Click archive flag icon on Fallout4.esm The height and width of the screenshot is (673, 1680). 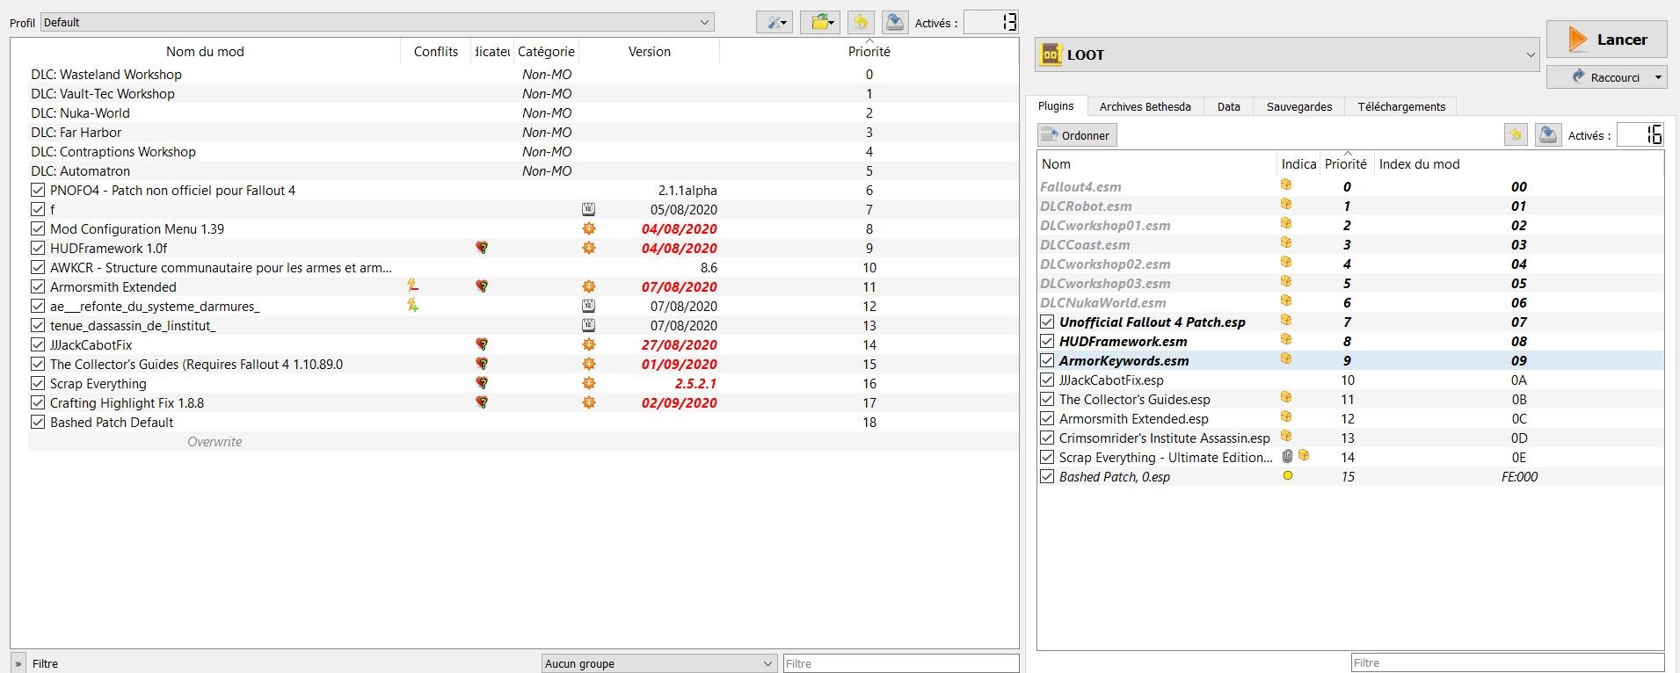(1286, 185)
